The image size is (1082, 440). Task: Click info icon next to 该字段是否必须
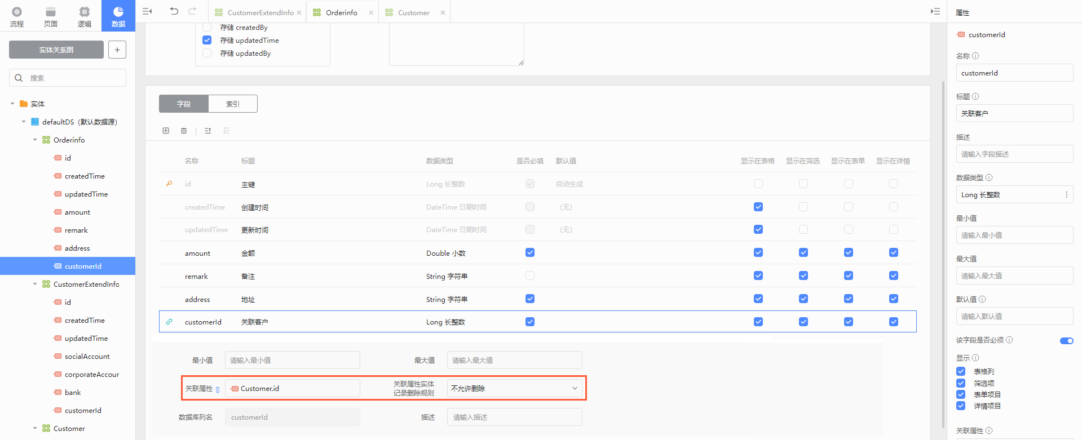point(1009,340)
